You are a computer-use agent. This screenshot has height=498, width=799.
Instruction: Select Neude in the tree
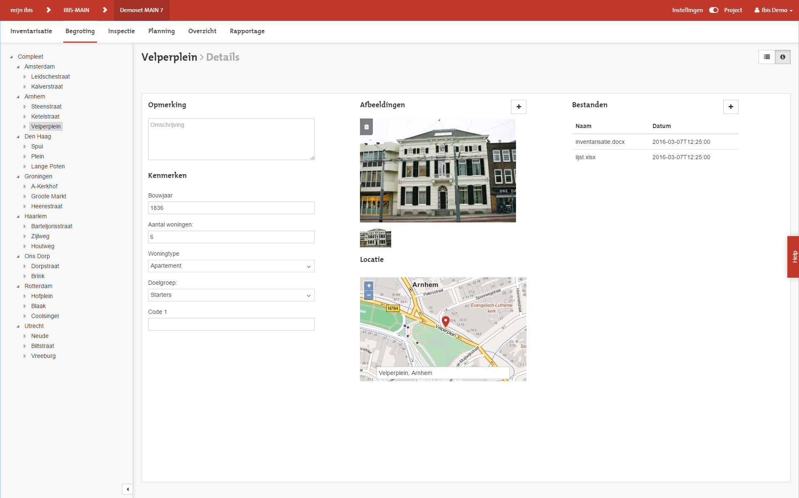pyautogui.click(x=40, y=336)
